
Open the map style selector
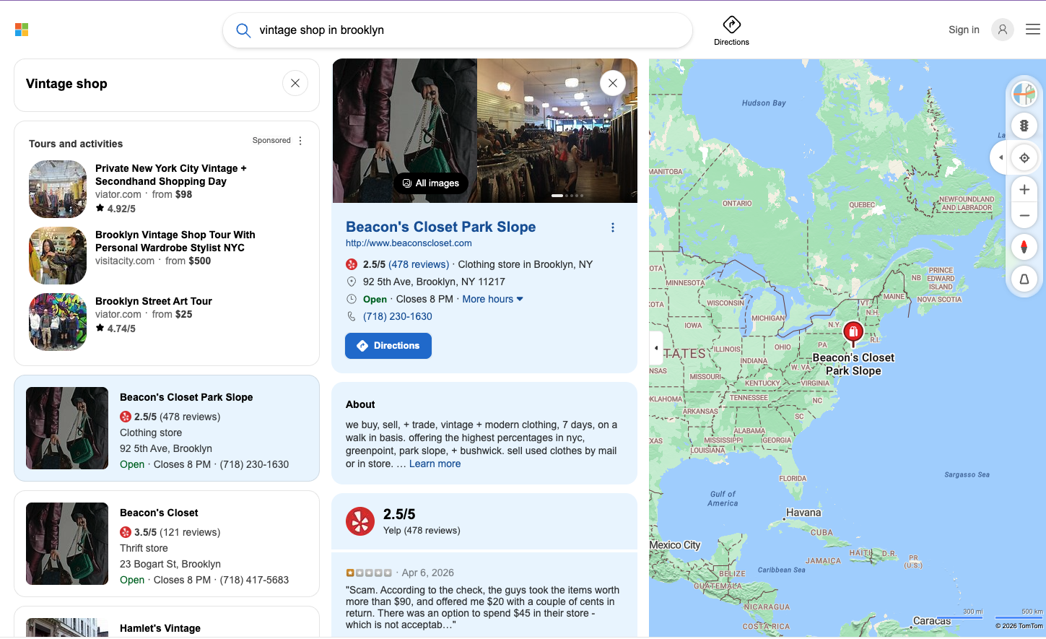pyautogui.click(x=1024, y=94)
